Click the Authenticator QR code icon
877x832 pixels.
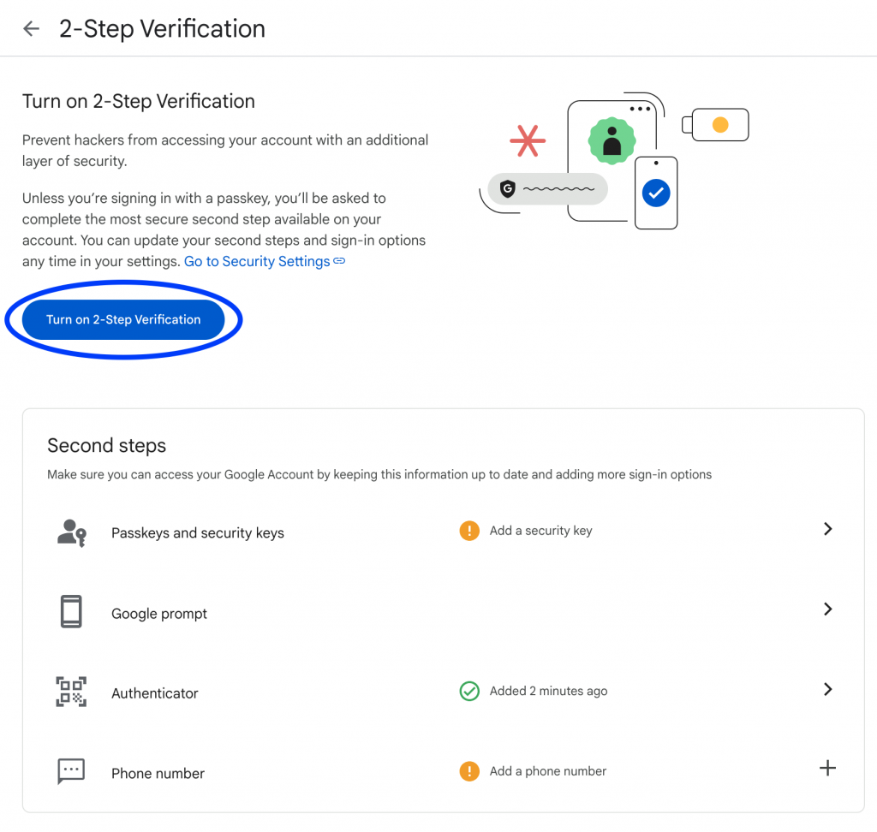pyautogui.click(x=71, y=692)
